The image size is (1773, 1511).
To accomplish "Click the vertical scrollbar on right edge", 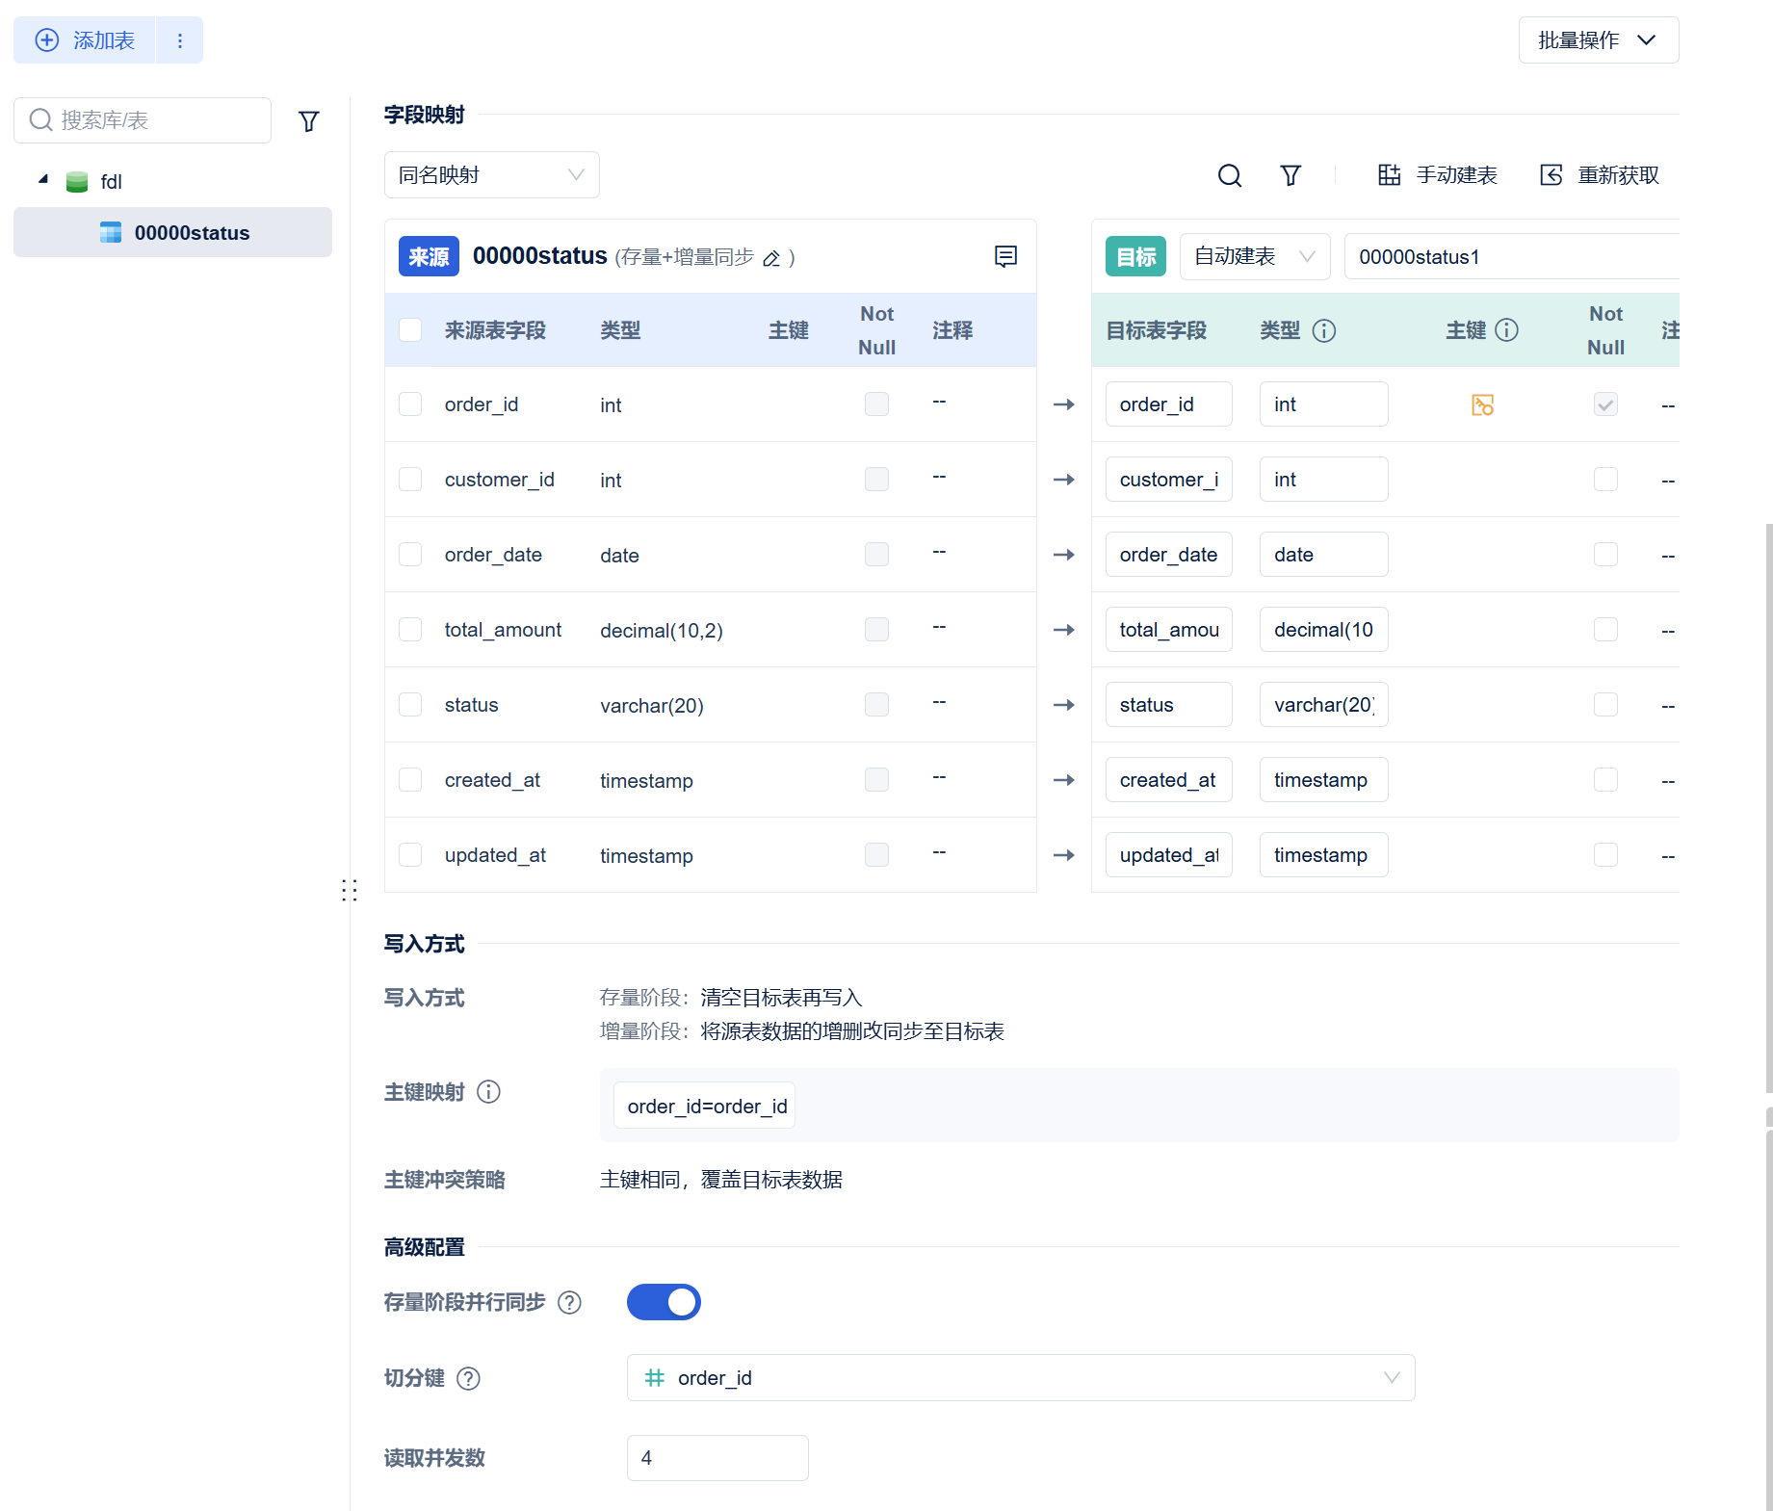I will coord(1769,809).
